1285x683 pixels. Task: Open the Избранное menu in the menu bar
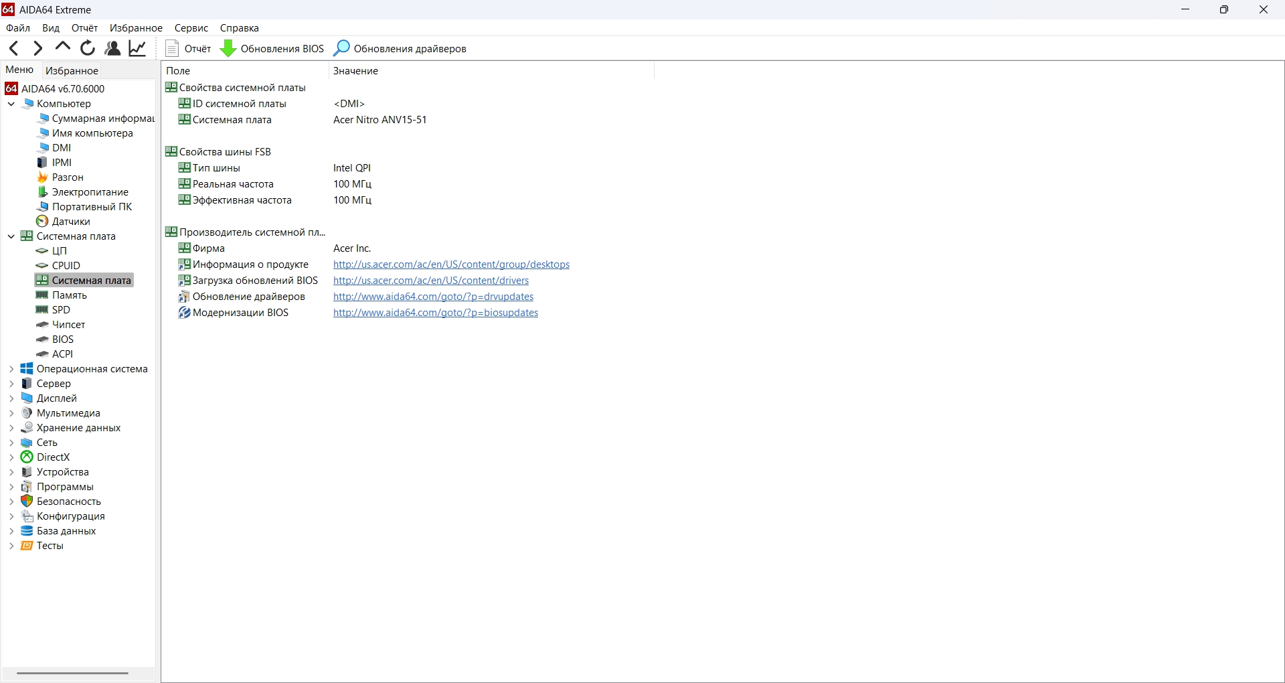pyautogui.click(x=137, y=28)
